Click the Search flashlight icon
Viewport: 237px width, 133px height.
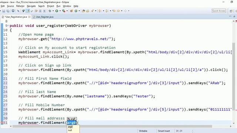tap(92, 11)
